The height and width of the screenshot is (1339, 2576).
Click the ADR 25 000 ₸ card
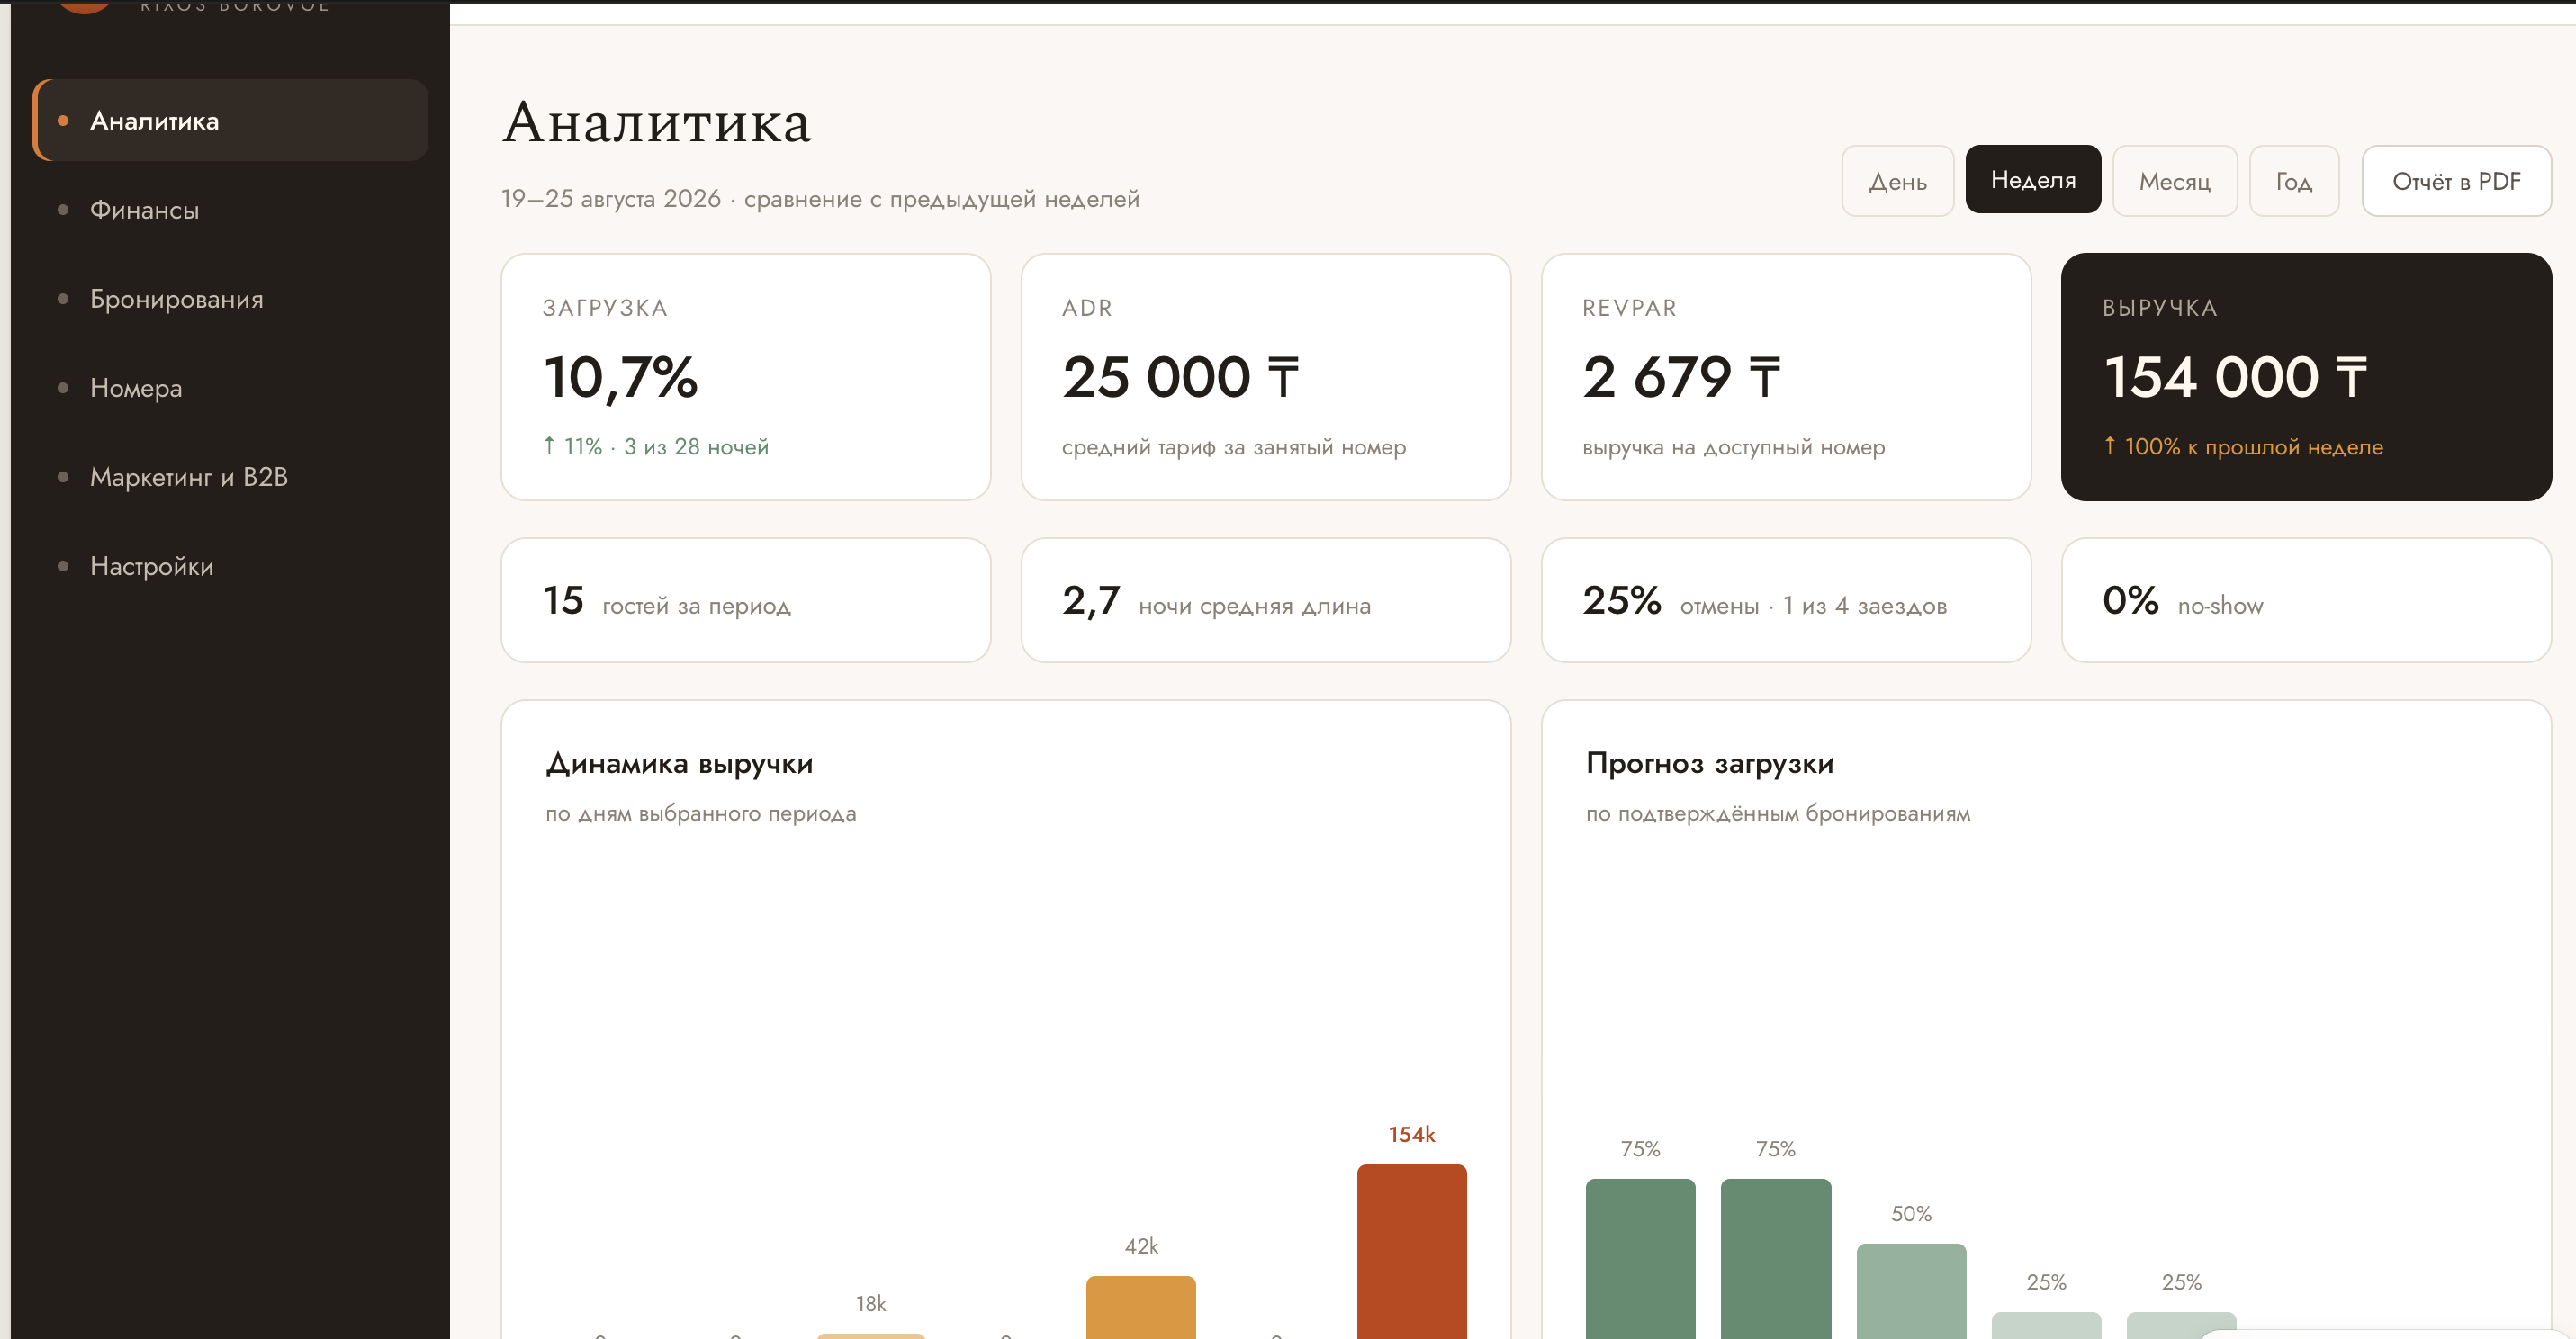click(1265, 377)
